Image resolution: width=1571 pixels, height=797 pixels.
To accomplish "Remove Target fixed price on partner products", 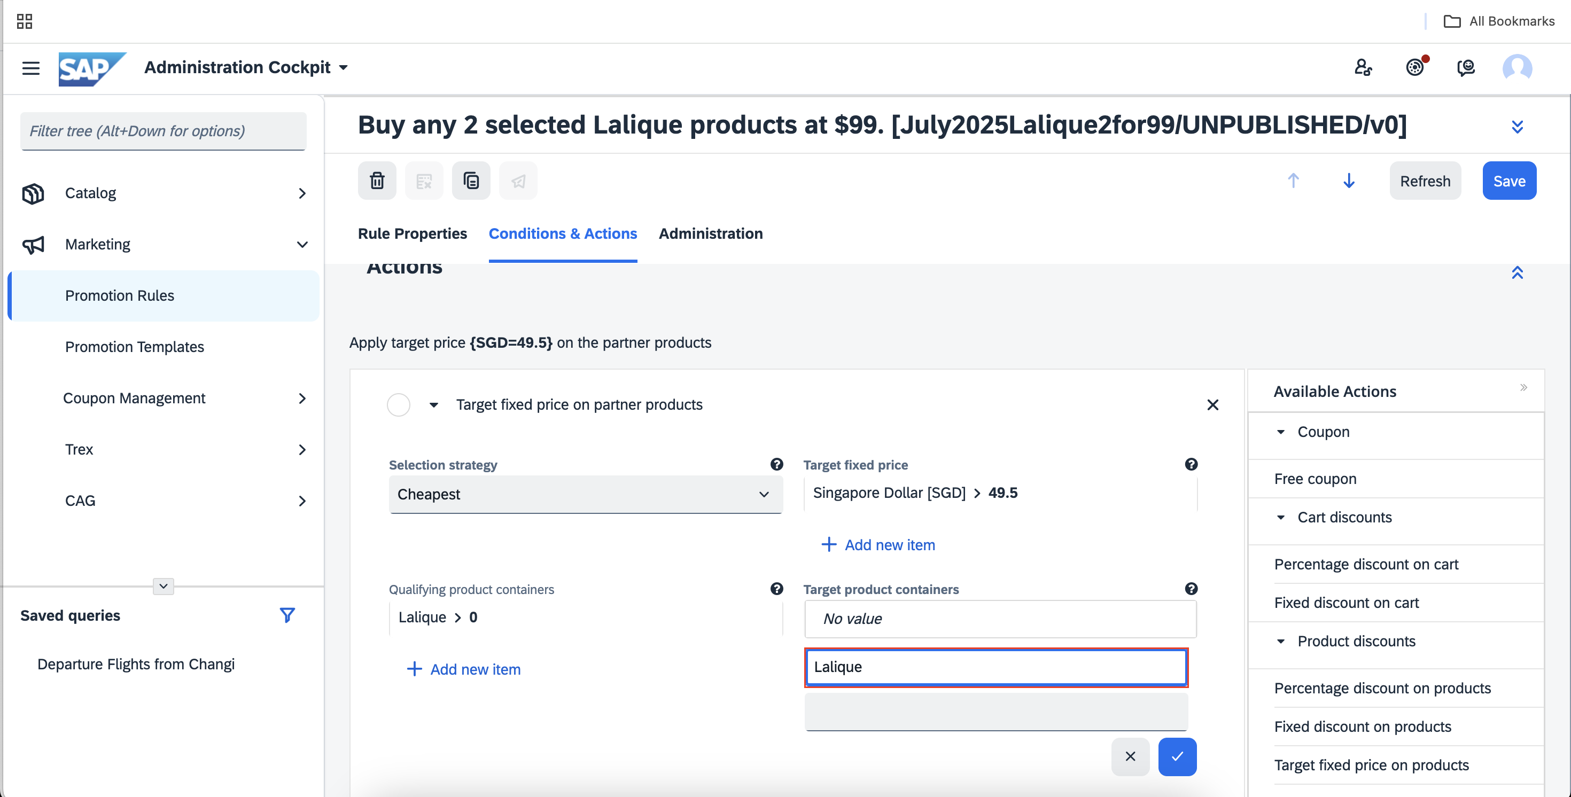I will click(1212, 405).
